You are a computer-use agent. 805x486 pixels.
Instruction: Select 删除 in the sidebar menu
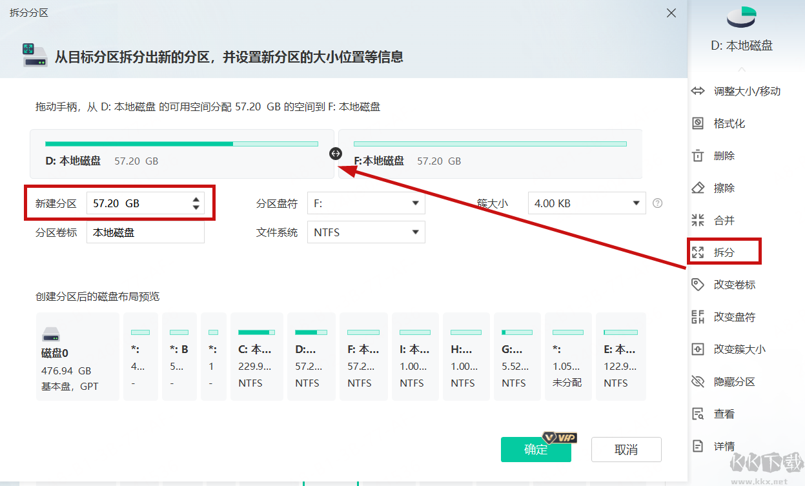point(724,156)
